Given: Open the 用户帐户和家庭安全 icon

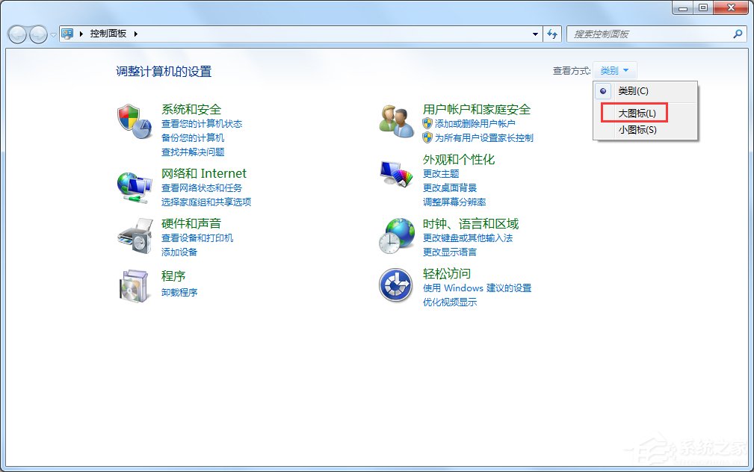Looking at the screenshot, I should tap(395, 119).
